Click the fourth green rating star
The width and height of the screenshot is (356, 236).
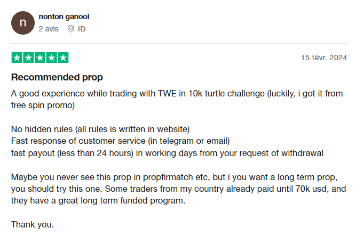coord(51,58)
